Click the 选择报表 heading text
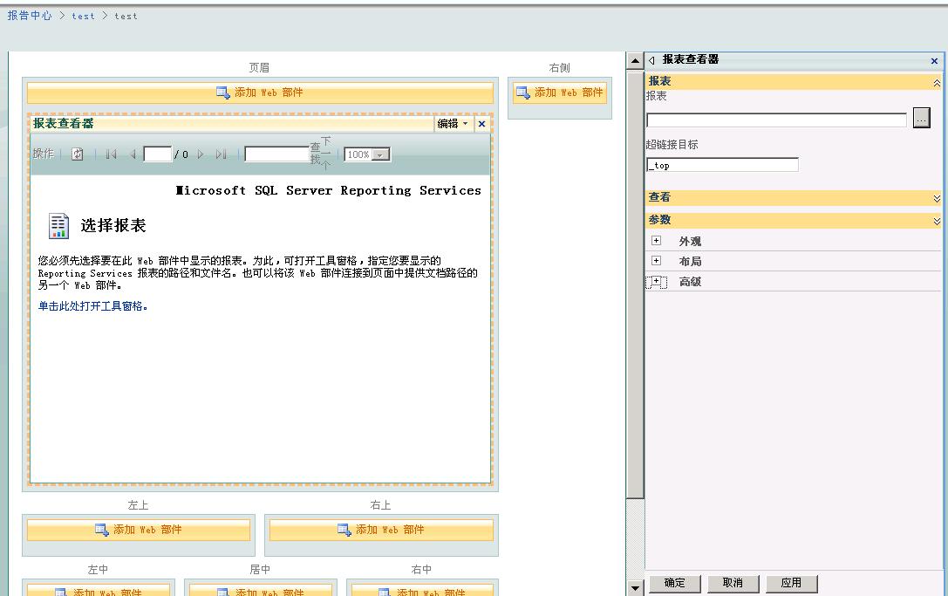Screen dimensions: 948x596 113,226
